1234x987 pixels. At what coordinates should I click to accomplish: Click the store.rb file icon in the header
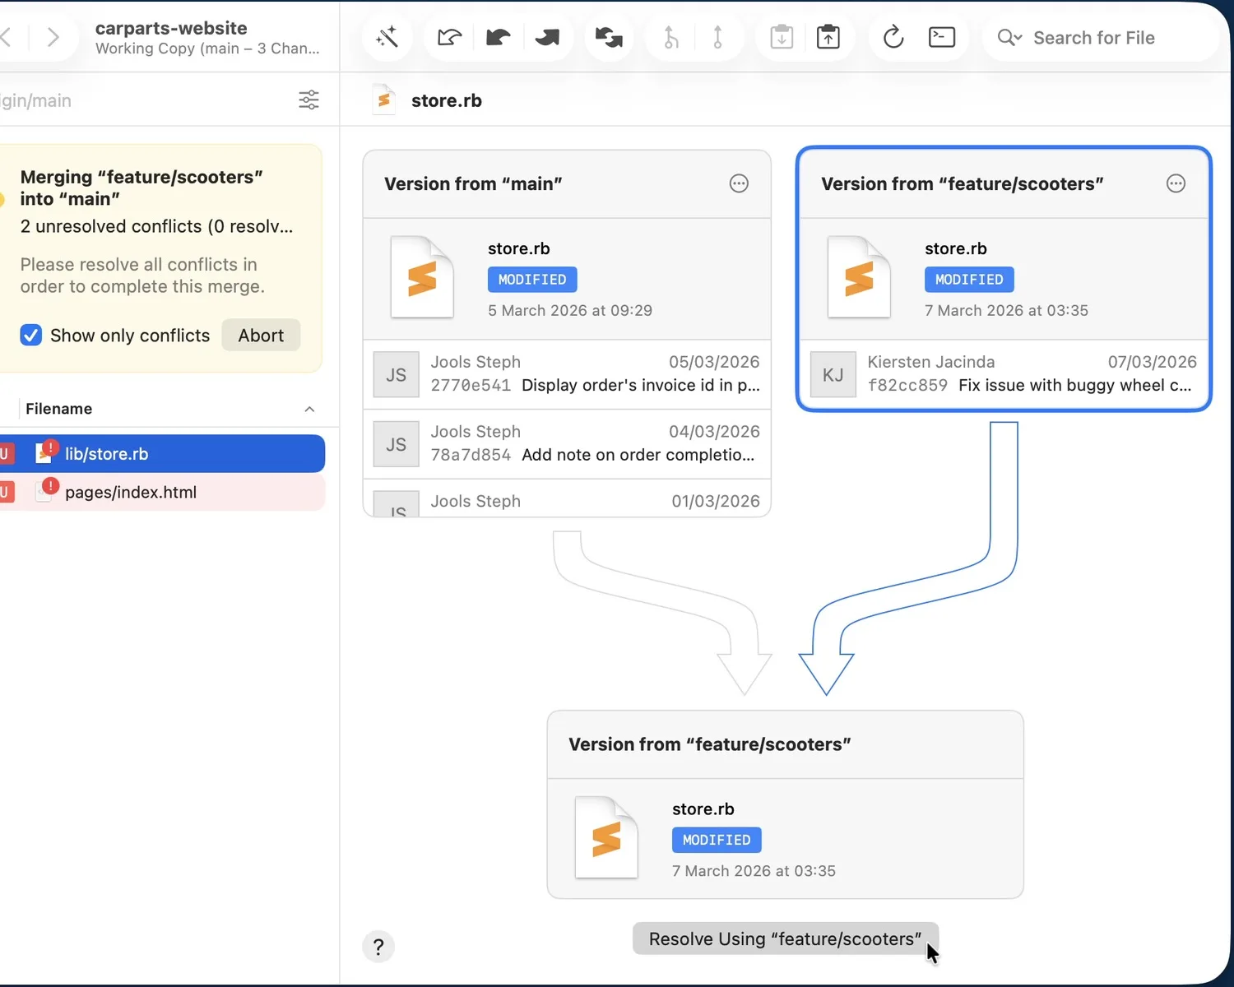[x=383, y=100]
